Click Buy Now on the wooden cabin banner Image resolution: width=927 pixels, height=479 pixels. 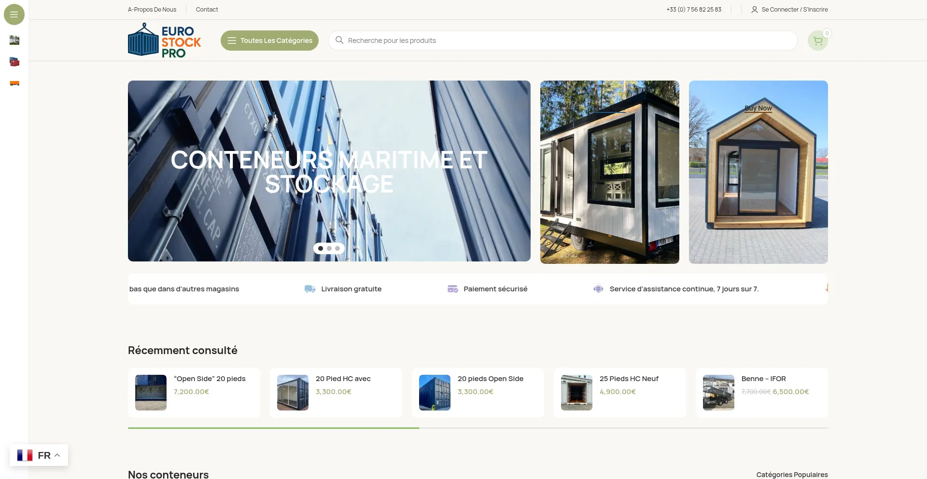tap(758, 108)
